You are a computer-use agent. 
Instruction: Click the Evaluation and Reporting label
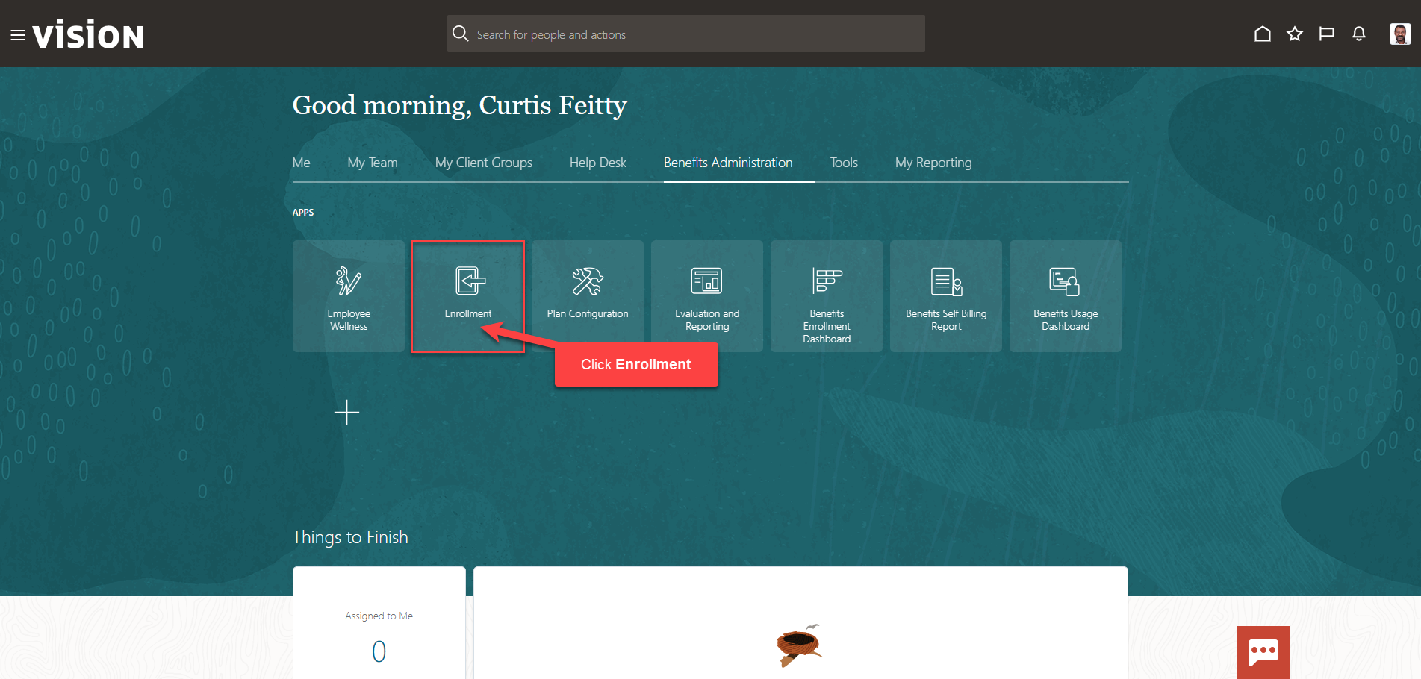[x=707, y=320]
